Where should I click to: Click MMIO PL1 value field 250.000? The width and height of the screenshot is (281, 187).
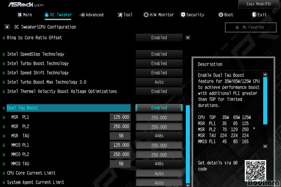pyautogui.click(x=159, y=145)
